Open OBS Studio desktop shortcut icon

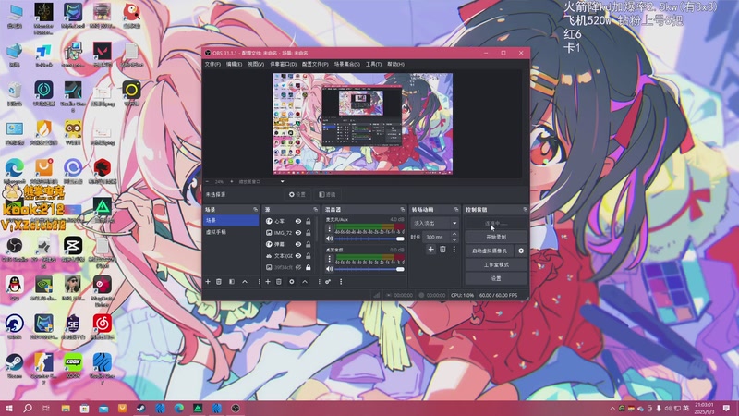pyautogui.click(x=14, y=249)
